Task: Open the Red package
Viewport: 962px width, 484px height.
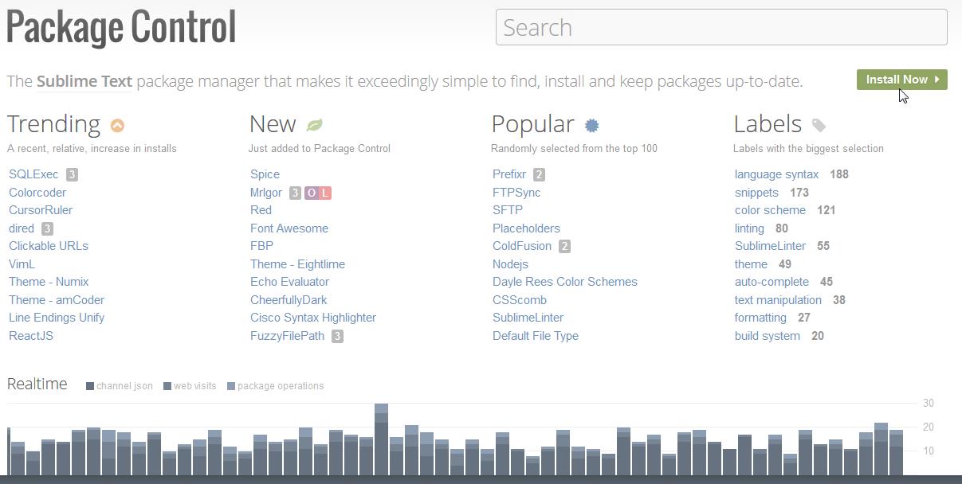Action: (261, 210)
